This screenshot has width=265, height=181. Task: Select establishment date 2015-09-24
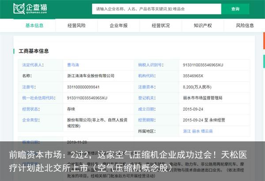[193, 109]
